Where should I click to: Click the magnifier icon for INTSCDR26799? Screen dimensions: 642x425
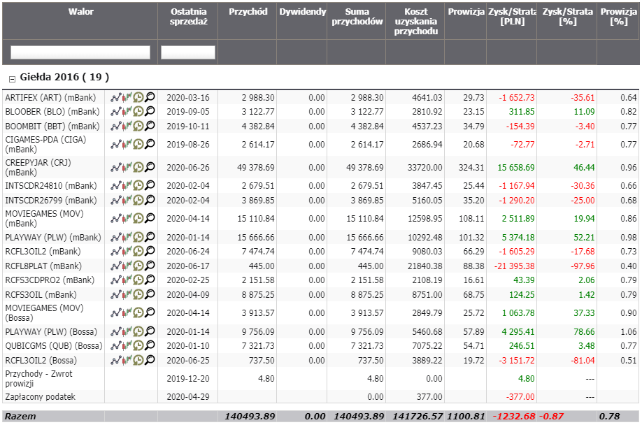[x=150, y=200]
